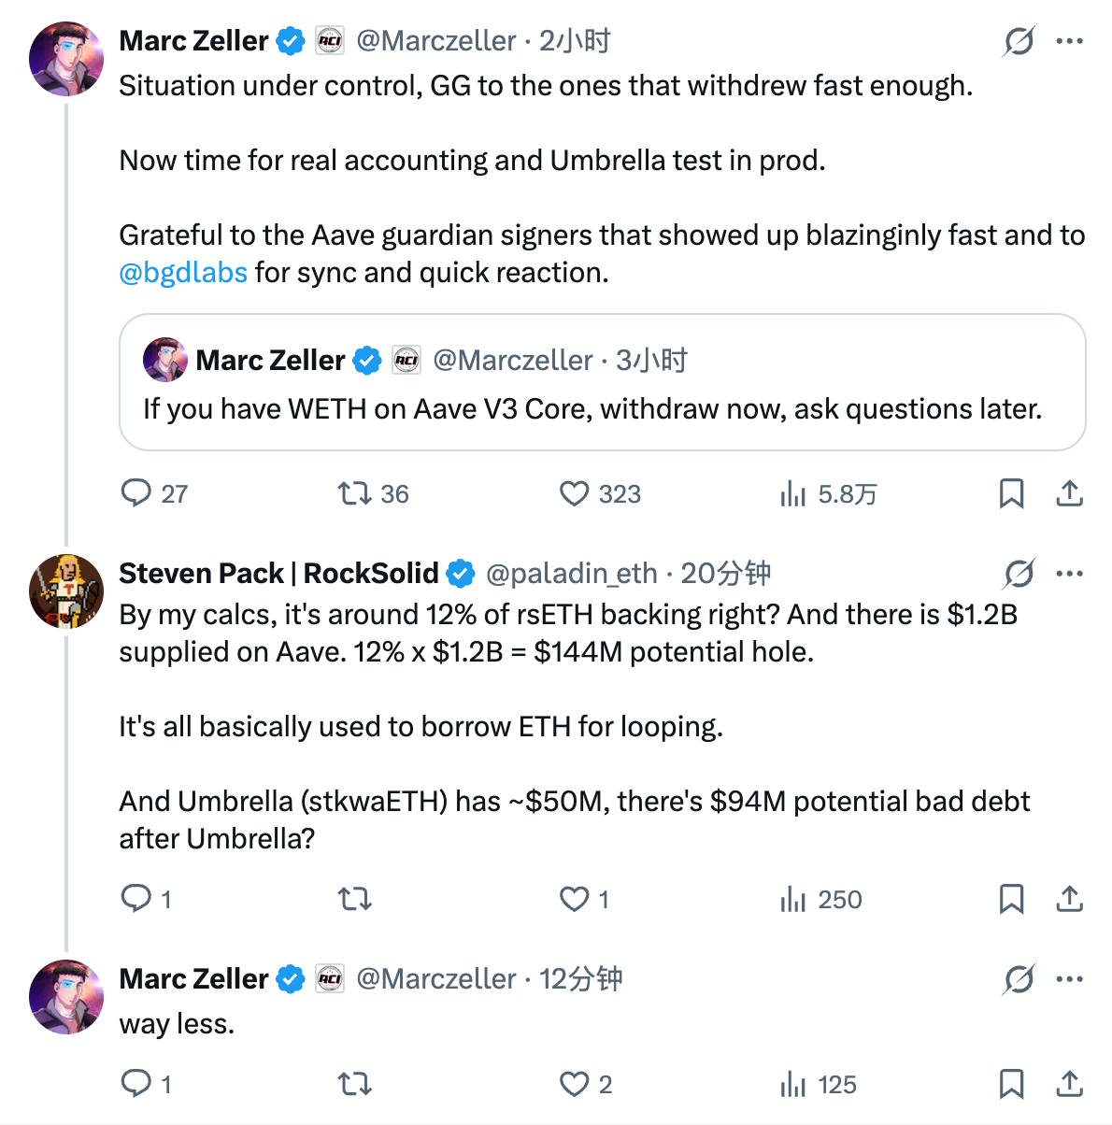Retweet the "way less." reply

pyautogui.click(x=354, y=1084)
